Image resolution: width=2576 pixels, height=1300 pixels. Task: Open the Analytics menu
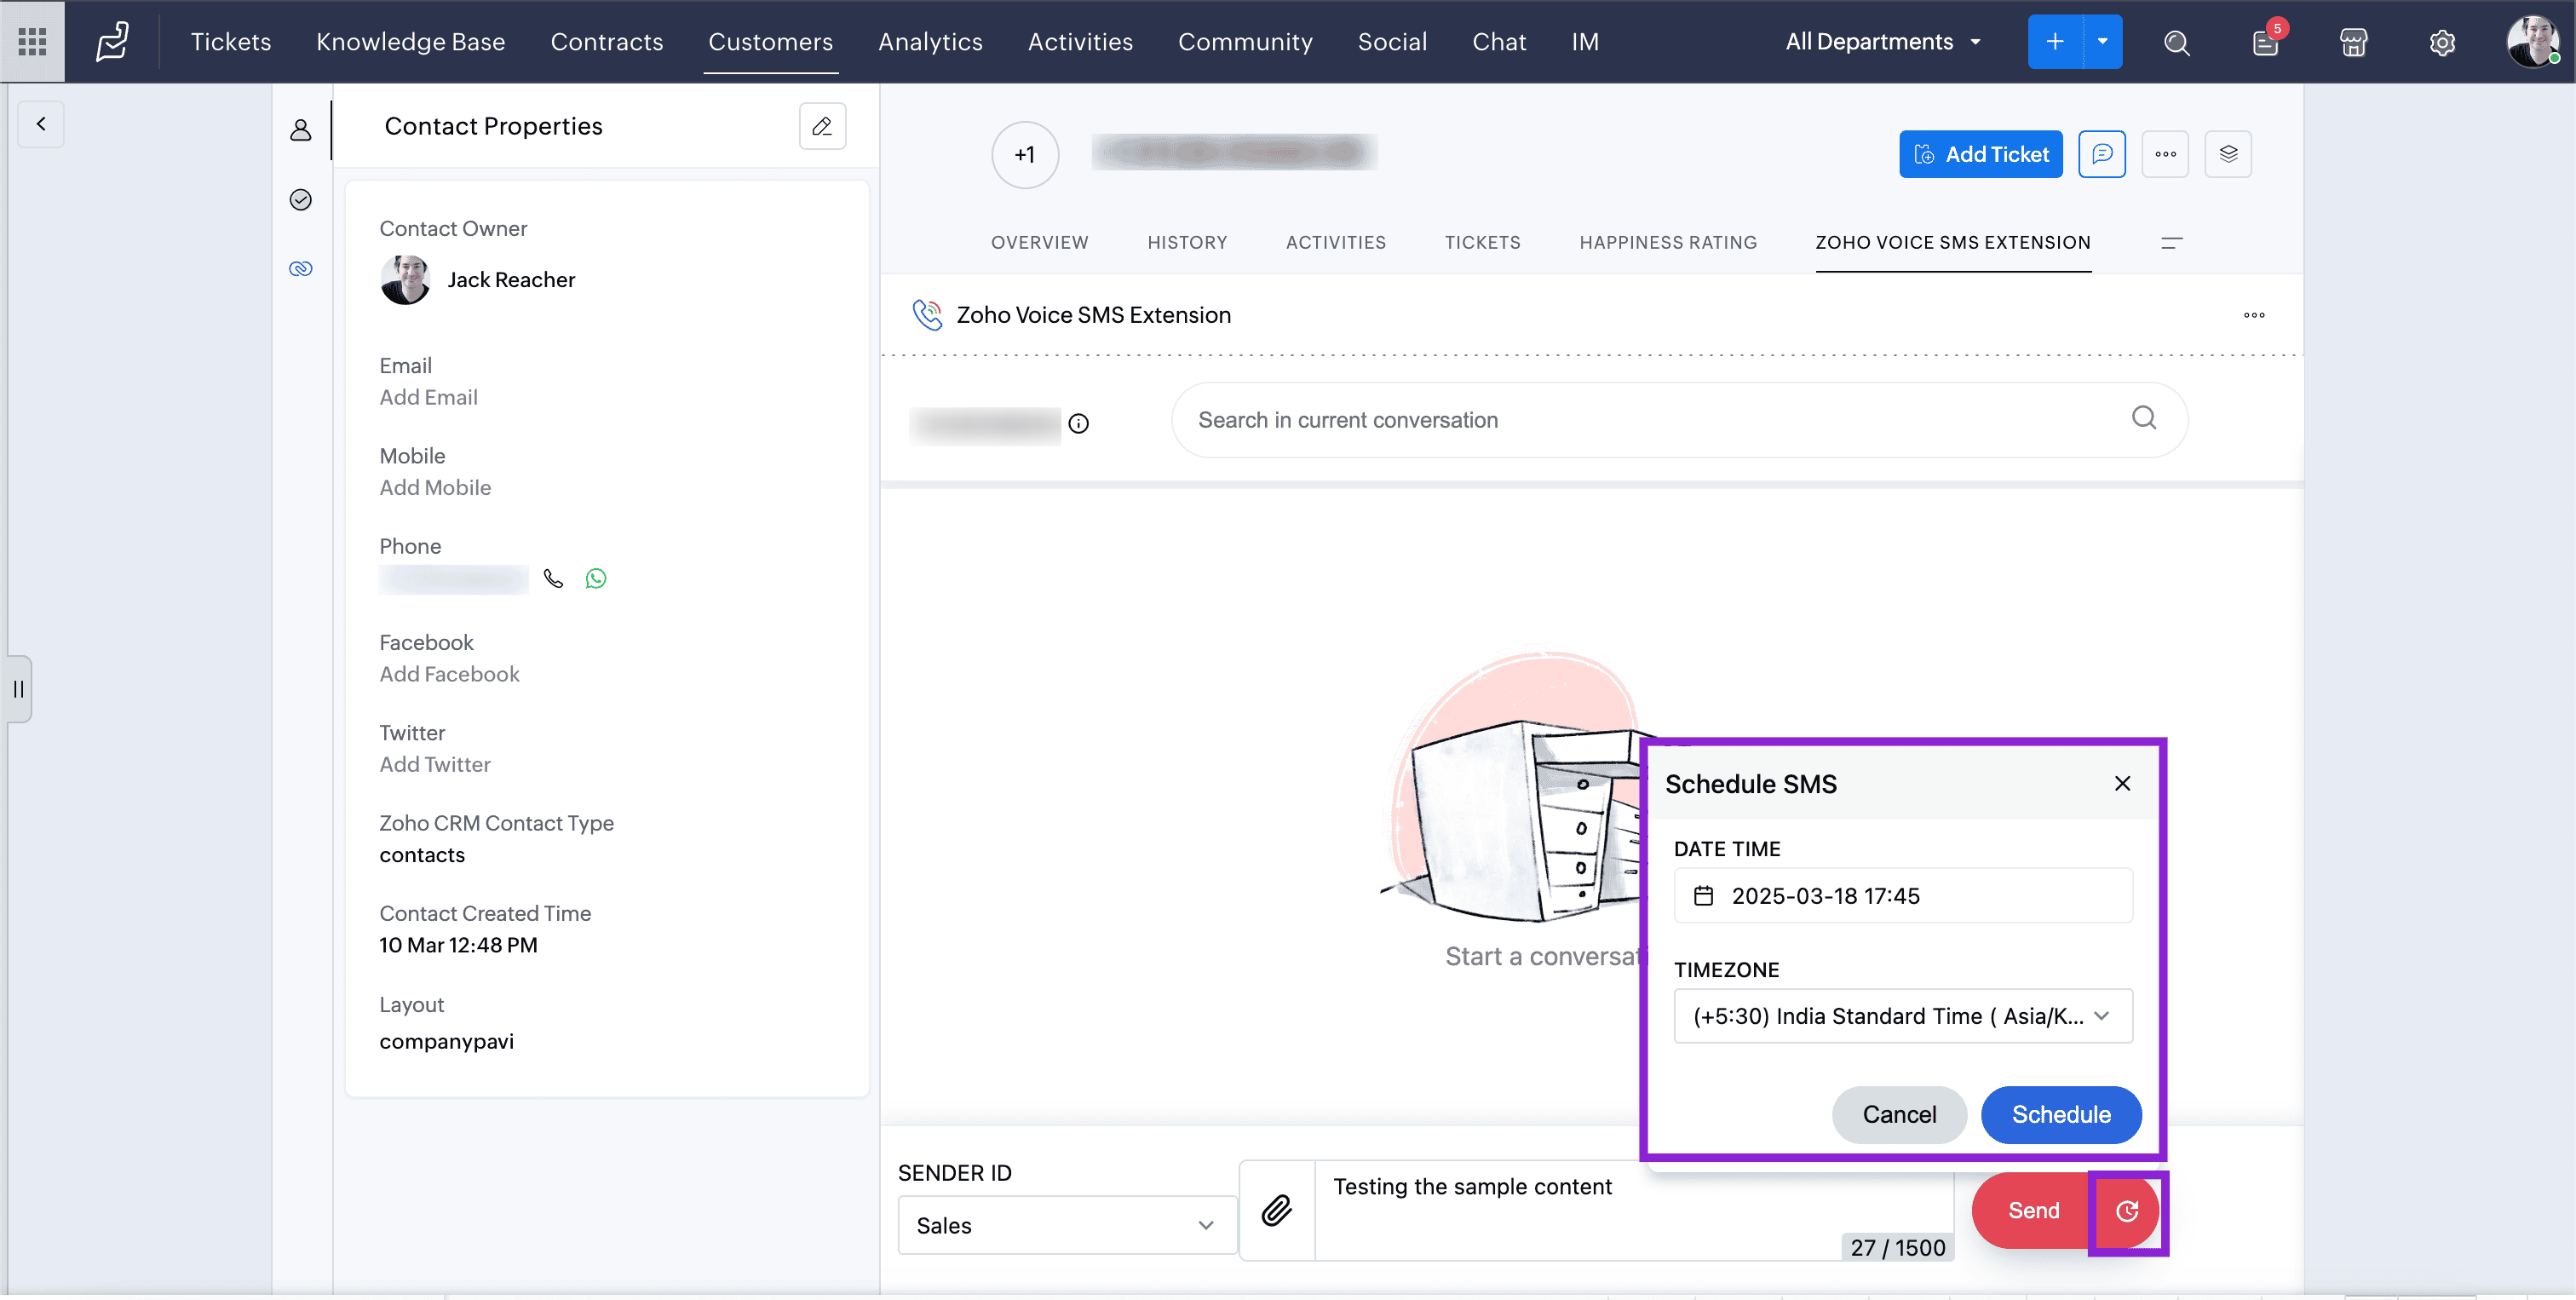pos(930,42)
